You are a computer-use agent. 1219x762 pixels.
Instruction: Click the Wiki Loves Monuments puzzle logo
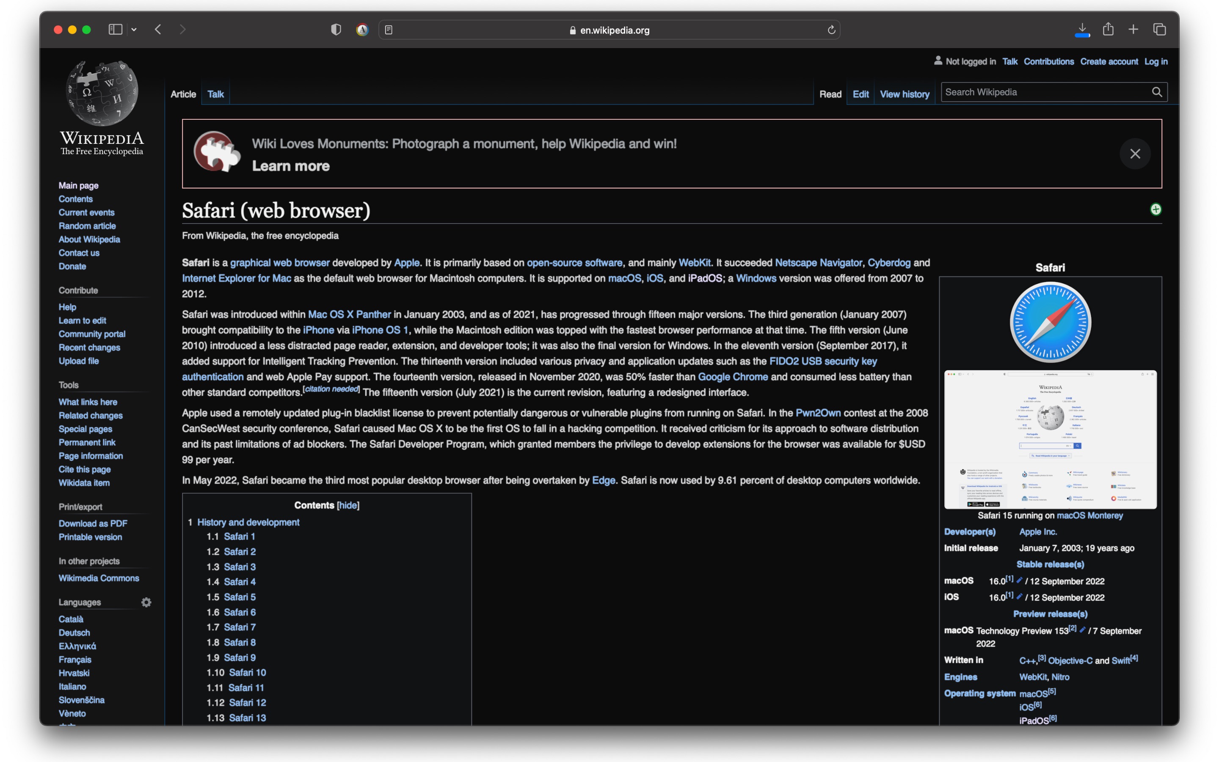click(x=217, y=152)
